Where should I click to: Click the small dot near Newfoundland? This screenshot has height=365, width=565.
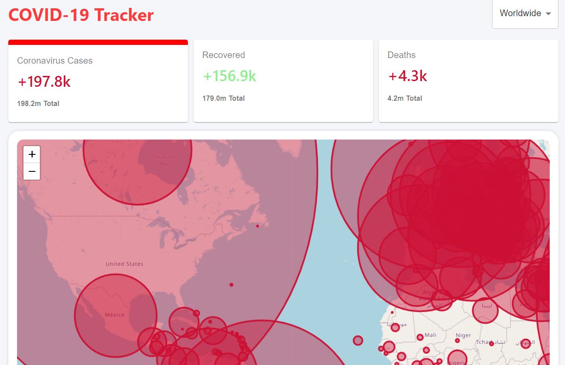[x=257, y=226]
